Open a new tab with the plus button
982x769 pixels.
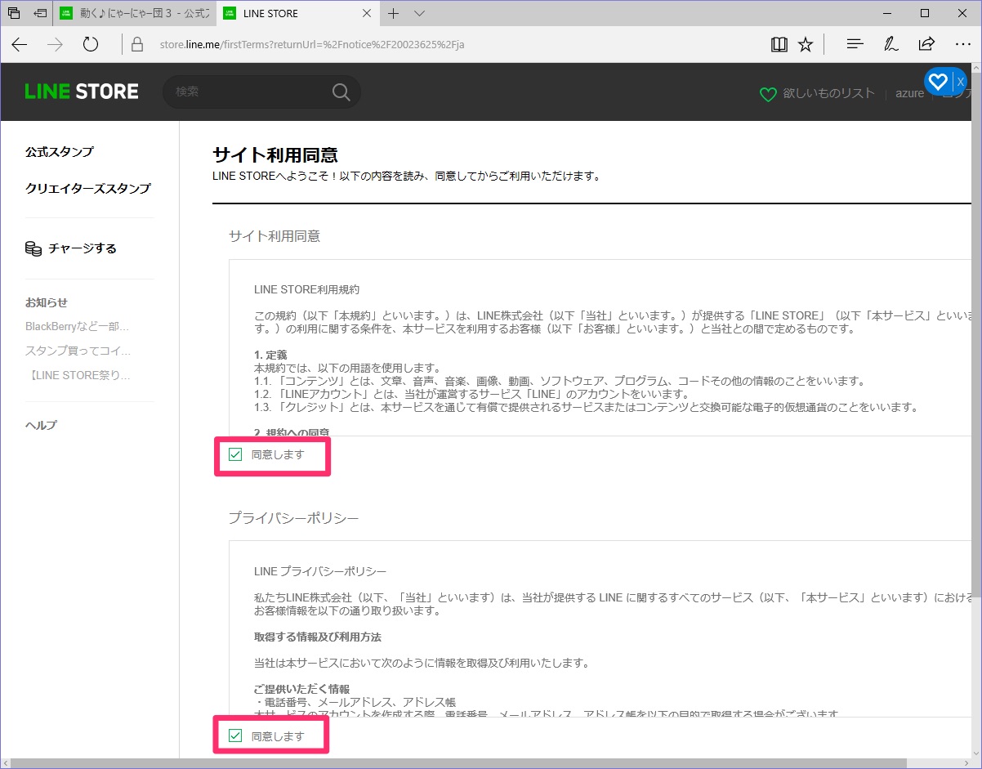[x=393, y=13]
